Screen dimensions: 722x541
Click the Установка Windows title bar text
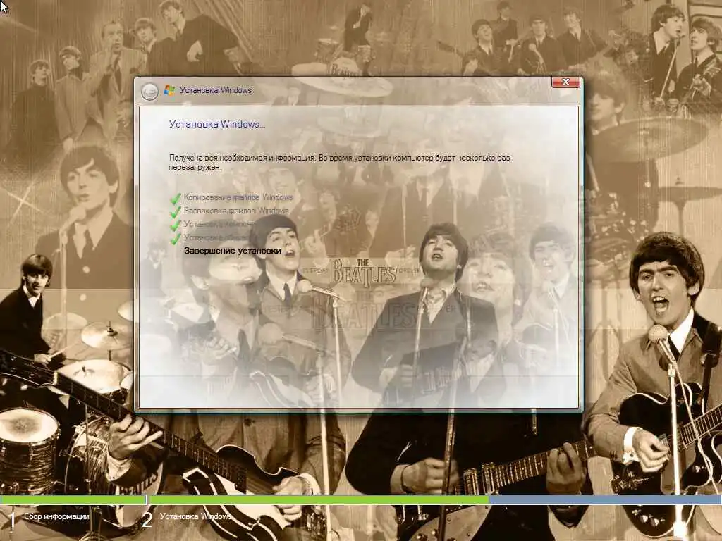pyautogui.click(x=216, y=90)
